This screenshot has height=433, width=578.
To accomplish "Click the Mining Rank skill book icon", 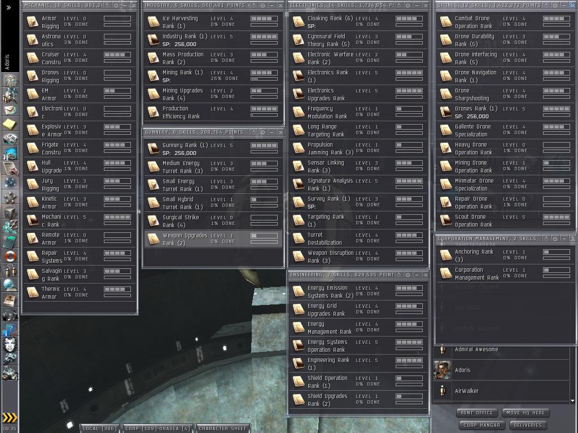I will point(154,76).
